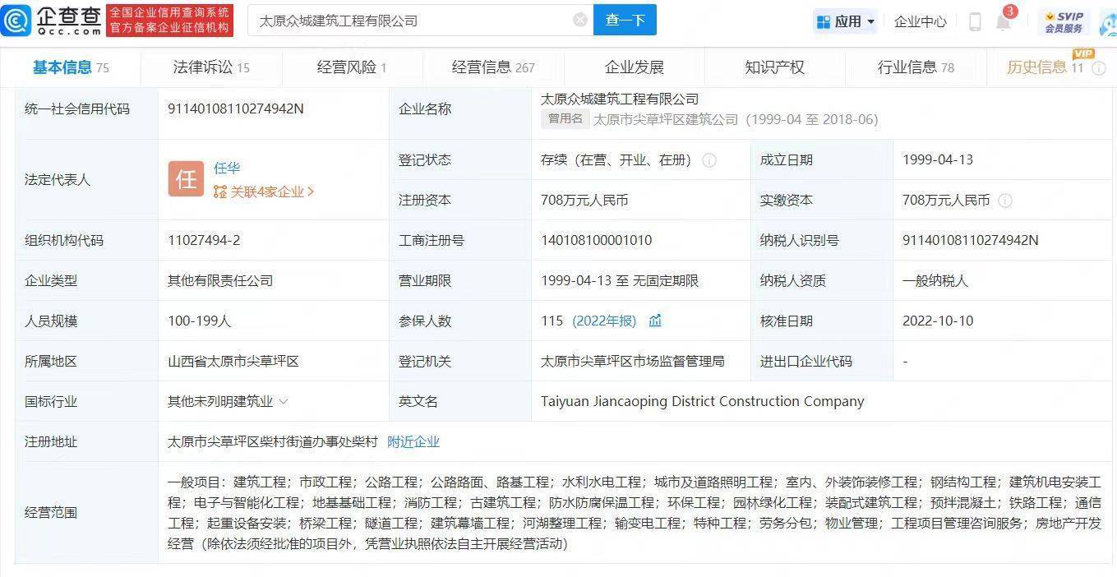The image size is (1117, 577).
Task: Switch to the 知识产权 tab
Action: click(x=775, y=67)
